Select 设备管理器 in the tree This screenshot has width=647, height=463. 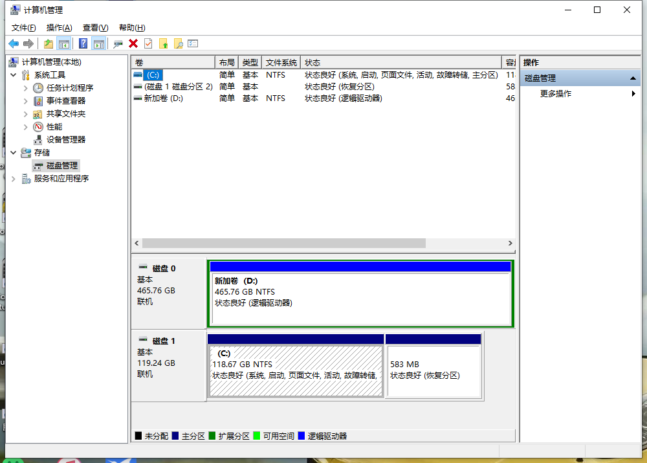pyautogui.click(x=65, y=140)
